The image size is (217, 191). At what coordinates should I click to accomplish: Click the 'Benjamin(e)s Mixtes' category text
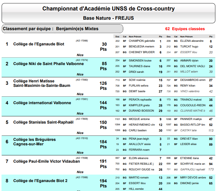(77, 29)
